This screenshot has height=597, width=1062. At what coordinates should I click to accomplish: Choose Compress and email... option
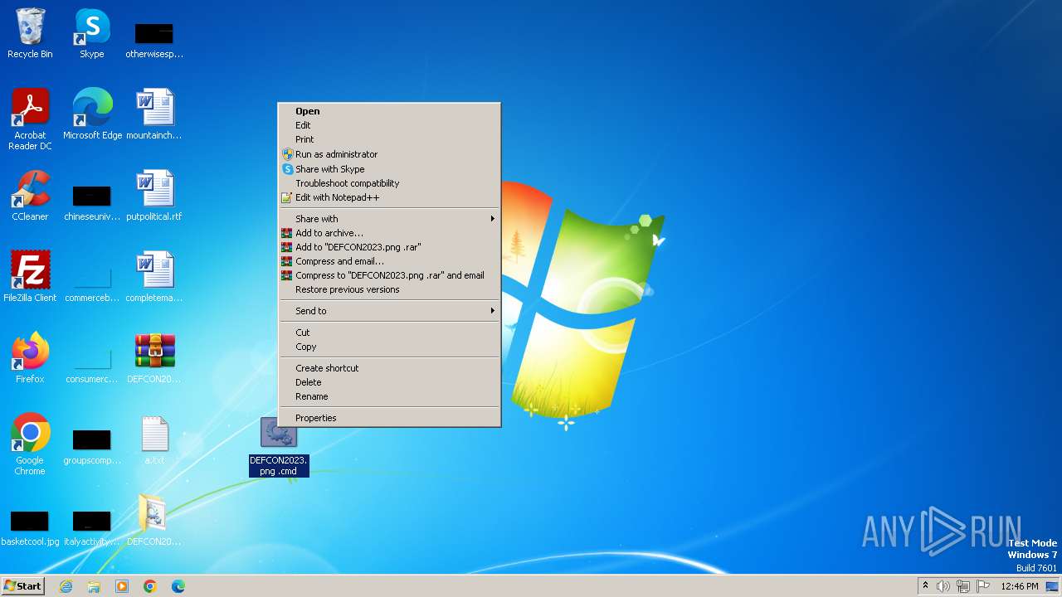click(389, 261)
